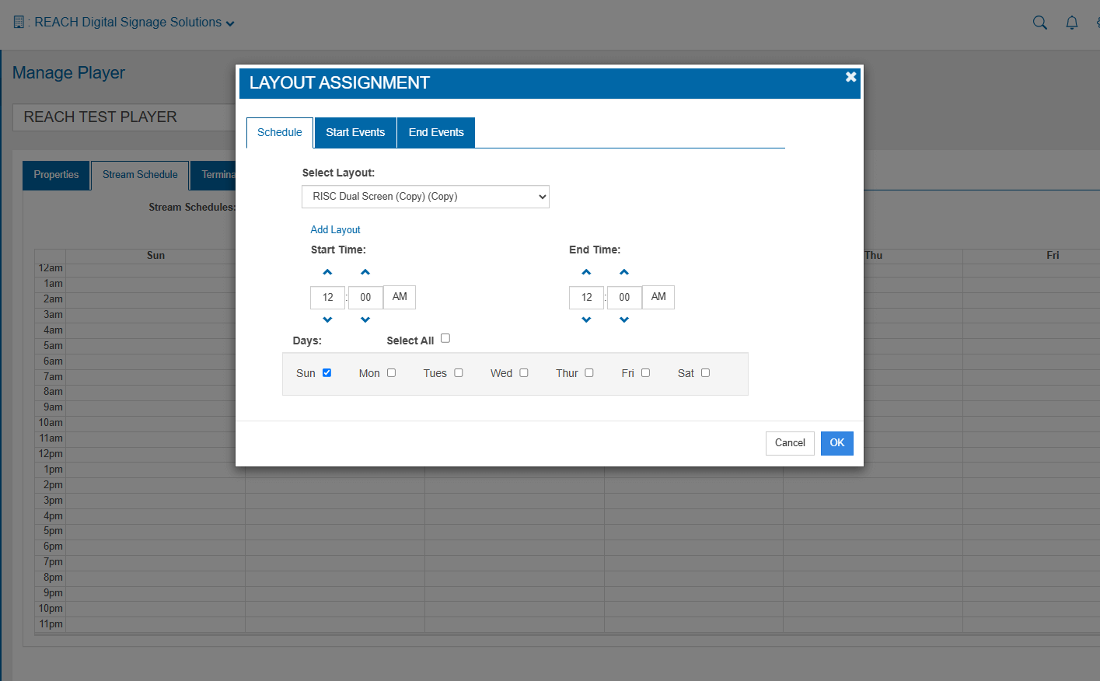The image size is (1100, 681).
Task: Open the search icon in top bar
Action: [1039, 23]
